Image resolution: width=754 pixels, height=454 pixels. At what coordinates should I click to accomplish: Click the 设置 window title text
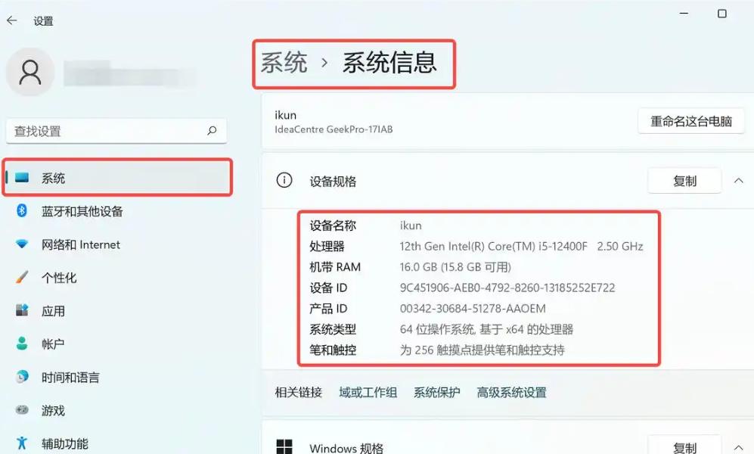tap(43, 21)
